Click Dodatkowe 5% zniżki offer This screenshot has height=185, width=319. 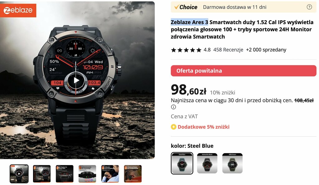[203, 127]
